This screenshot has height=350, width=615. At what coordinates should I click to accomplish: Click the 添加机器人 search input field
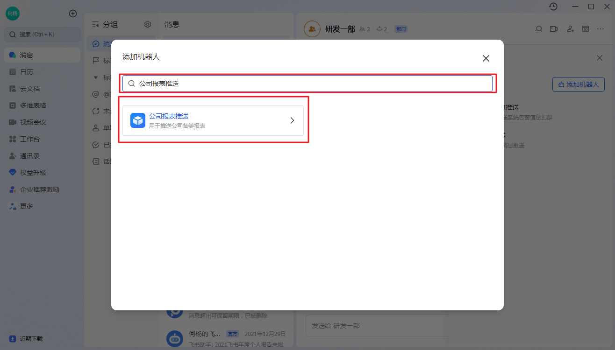pos(307,84)
